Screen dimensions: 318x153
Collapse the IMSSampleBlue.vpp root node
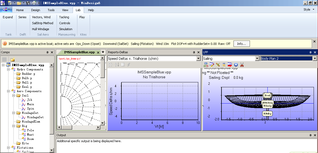[3, 65]
